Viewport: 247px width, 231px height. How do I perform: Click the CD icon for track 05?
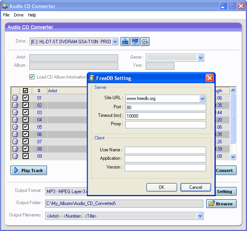tap(15, 127)
